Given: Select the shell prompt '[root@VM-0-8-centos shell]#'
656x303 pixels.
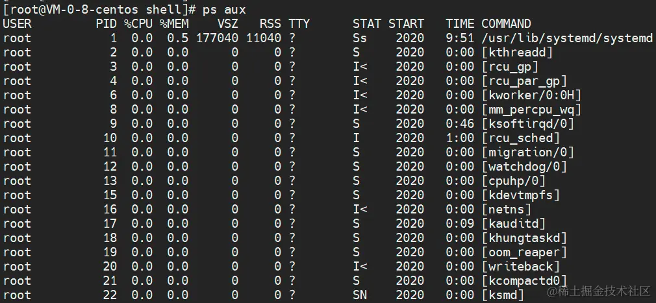Looking at the screenshot, I should pyautogui.click(x=100, y=9).
